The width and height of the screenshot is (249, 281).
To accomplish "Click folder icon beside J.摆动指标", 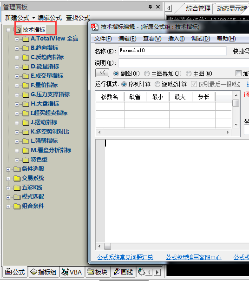I will click(26, 123).
